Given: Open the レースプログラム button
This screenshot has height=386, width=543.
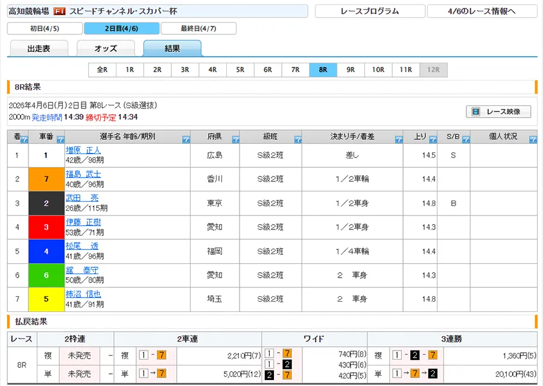Looking at the screenshot, I should (x=369, y=11).
